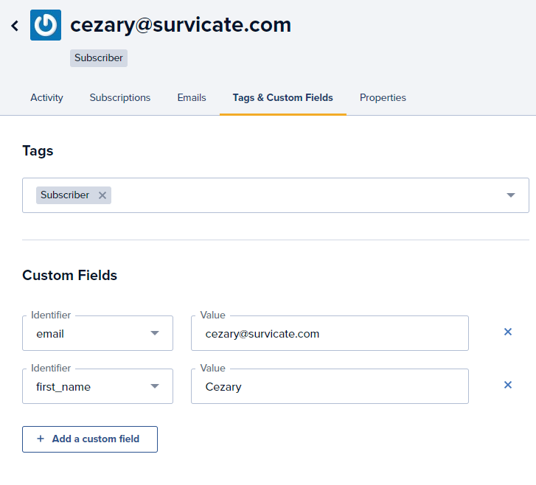The image size is (536, 485).
Task: Click the Subscriber badge under the email header
Action: [99, 58]
